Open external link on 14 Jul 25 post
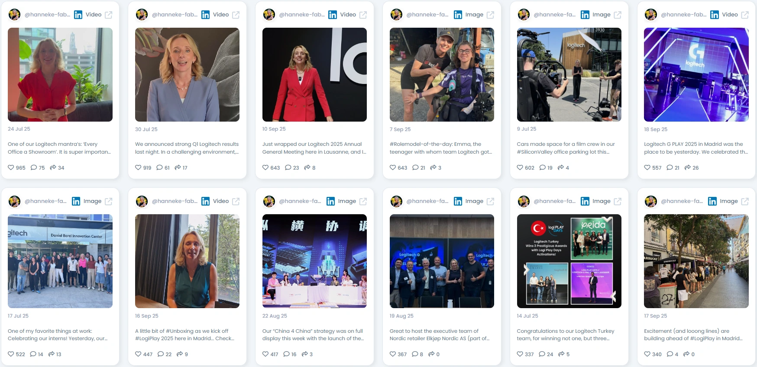This screenshot has width=757, height=367. [618, 201]
